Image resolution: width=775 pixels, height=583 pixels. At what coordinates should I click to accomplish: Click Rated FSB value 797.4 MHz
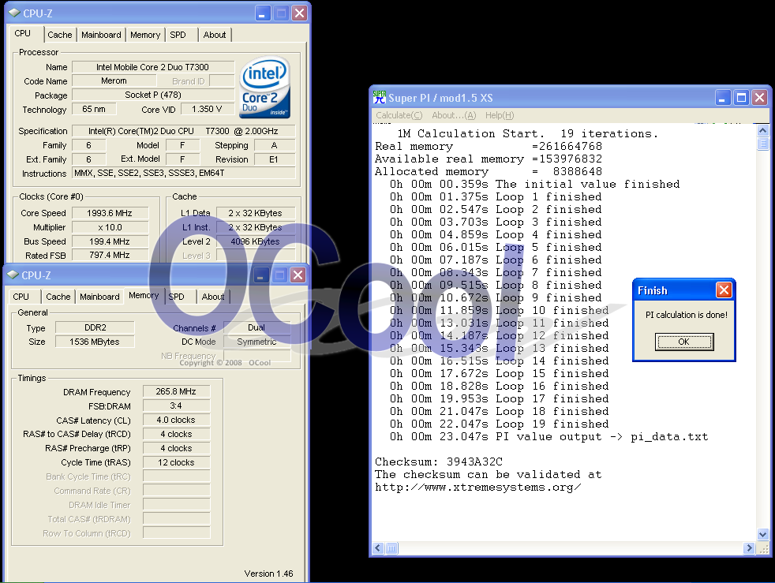[110, 255]
